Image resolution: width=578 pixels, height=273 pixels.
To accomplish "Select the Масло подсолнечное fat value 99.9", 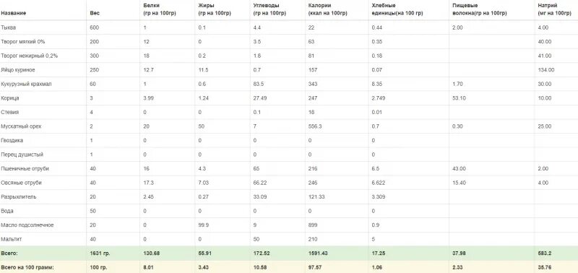I will (x=204, y=225).
